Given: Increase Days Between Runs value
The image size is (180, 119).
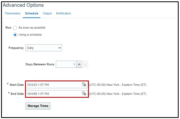Looking at the screenshot, I should (x=79, y=64).
